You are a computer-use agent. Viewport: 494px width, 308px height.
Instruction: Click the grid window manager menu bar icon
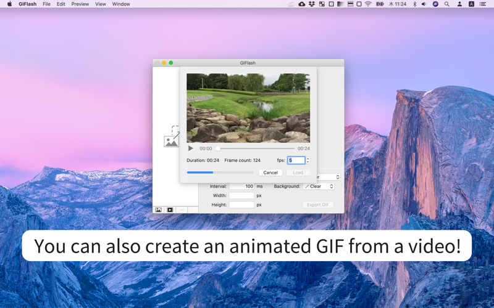click(x=322, y=4)
